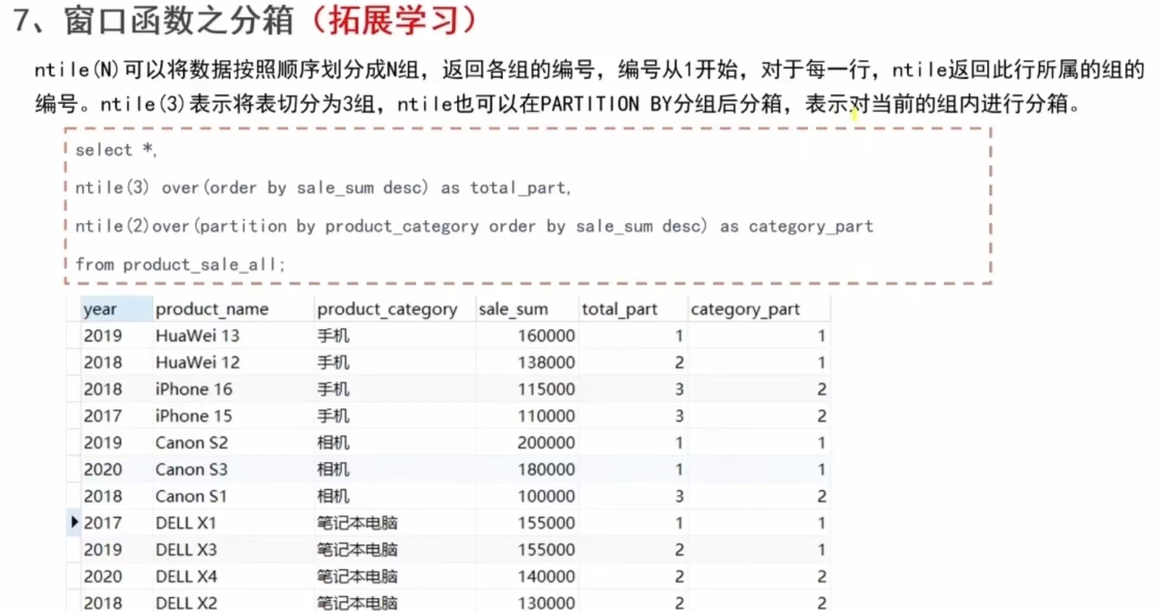
Task: Click the product_name column header
Action: (233, 309)
